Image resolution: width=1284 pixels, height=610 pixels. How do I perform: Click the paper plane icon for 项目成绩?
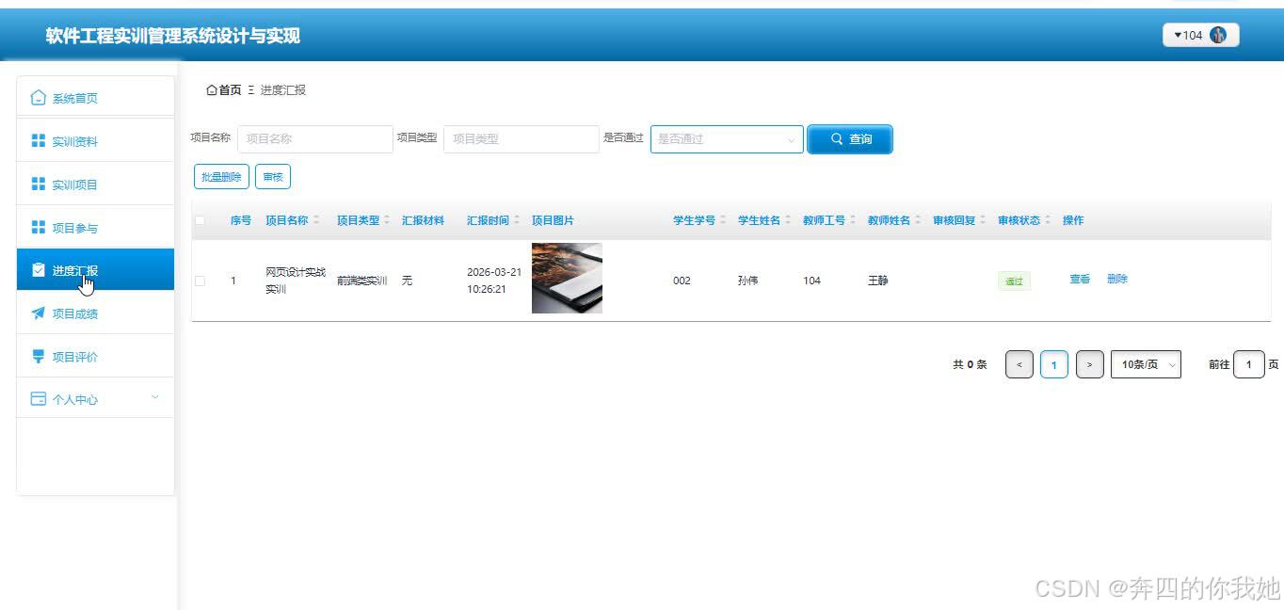tap(39, 313)
